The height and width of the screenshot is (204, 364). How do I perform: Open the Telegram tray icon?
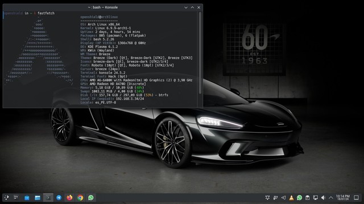(283, 198)
